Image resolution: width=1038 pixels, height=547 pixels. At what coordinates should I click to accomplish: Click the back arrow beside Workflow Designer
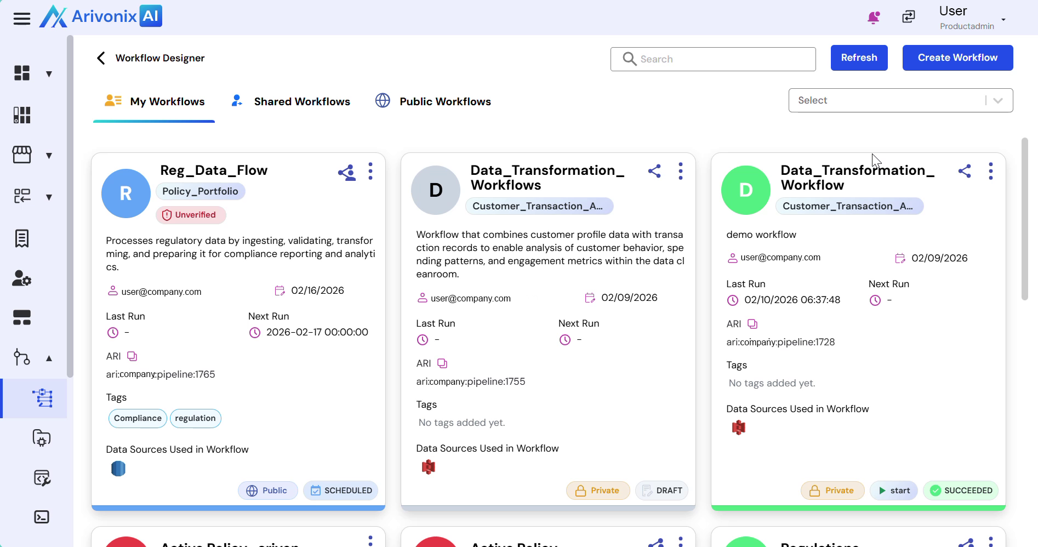tap(101, 58)
